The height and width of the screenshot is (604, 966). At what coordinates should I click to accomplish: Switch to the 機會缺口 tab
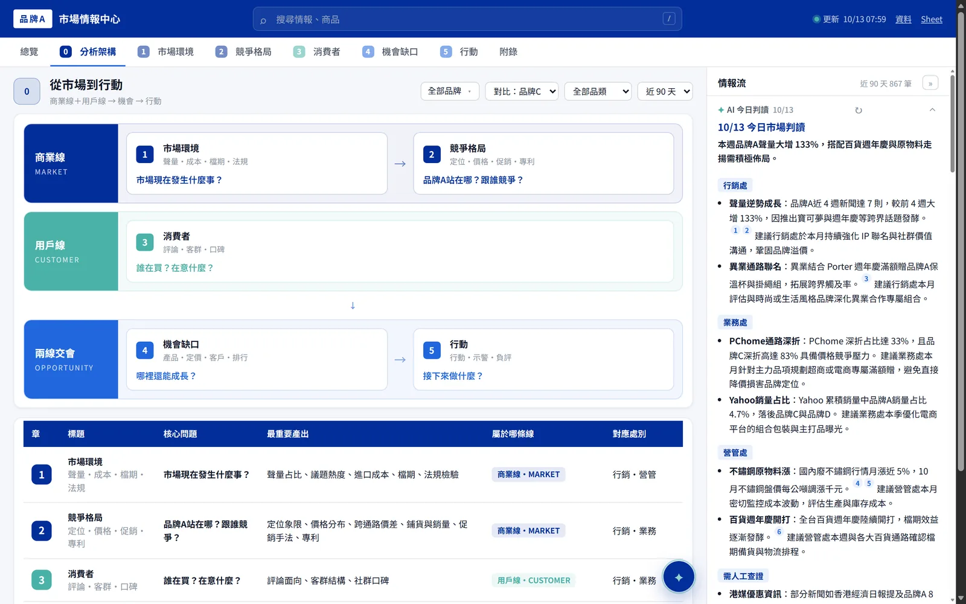coord(390,52)
